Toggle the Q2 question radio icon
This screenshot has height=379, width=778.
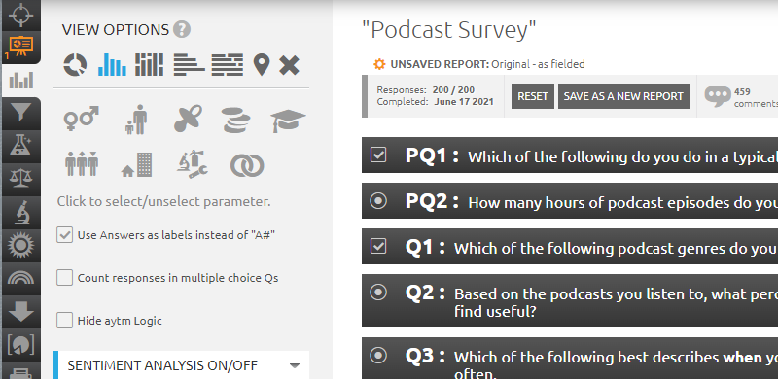[x=378, y=293]
